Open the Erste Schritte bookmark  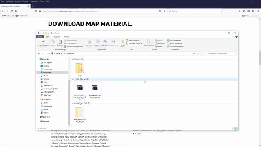pyautogui.click(x=22, y=16)
